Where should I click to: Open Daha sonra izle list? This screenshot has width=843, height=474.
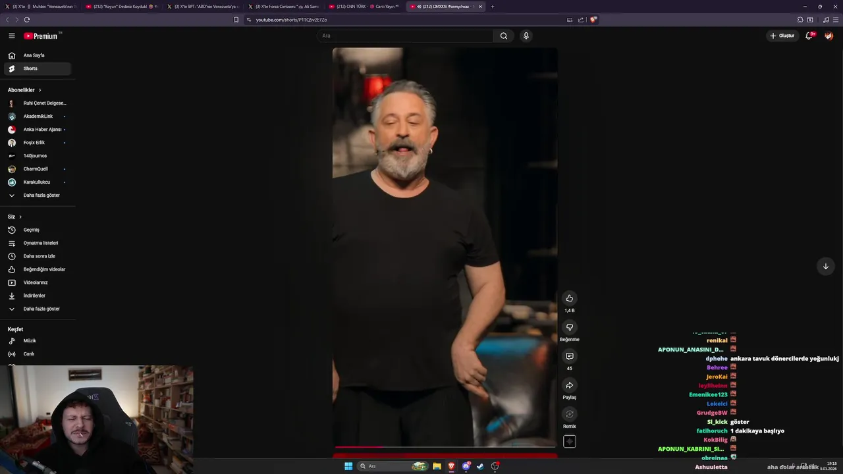point(38,256)
